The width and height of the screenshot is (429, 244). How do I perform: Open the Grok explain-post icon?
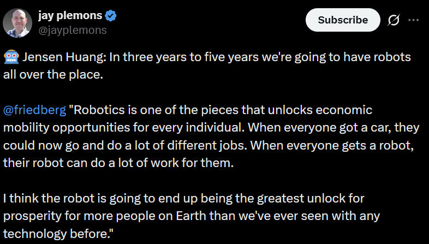(392, 20)
